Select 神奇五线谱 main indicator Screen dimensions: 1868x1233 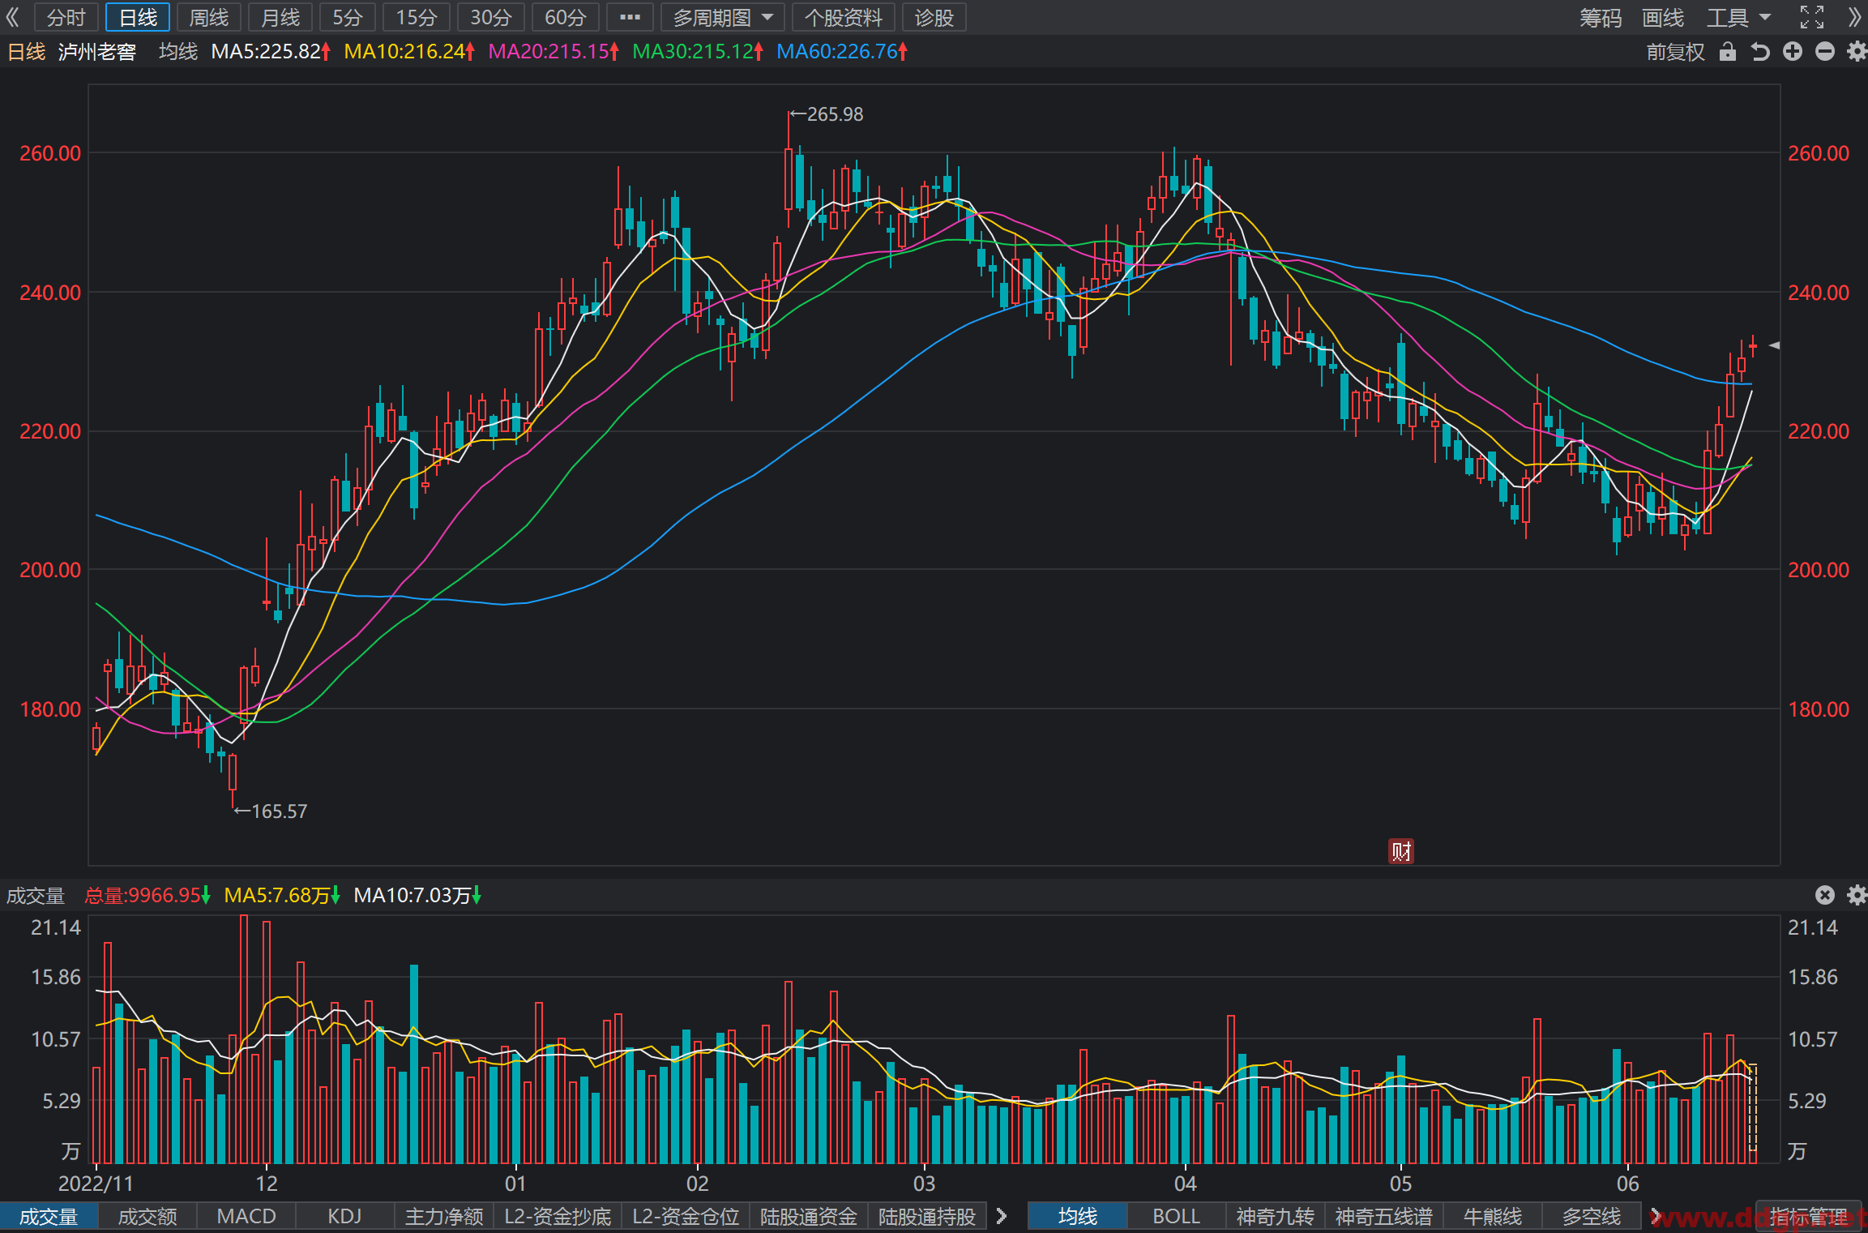[x=1384, y=1217]
